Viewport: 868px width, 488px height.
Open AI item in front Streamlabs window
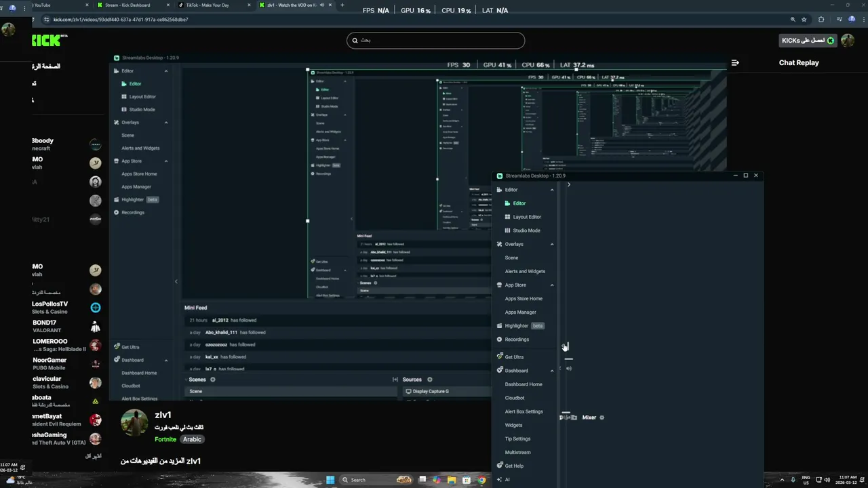502,479
